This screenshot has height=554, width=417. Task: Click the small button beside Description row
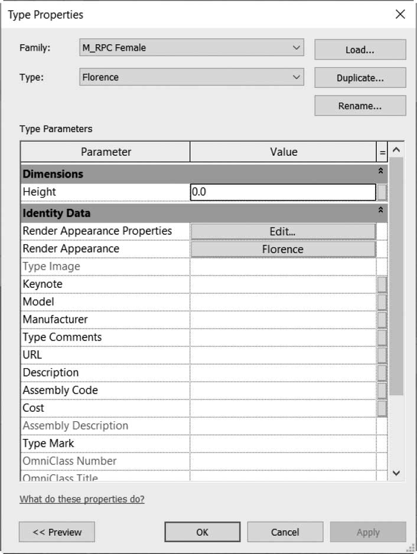coord(382,373)
